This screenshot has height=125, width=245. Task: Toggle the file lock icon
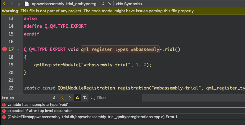tap(19, 4)
